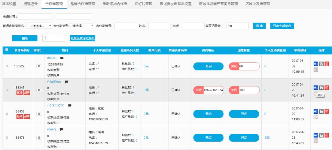Click the 合作商编号 input field
The height and width of the screenshot is (150, 332).
click(126, 26)
